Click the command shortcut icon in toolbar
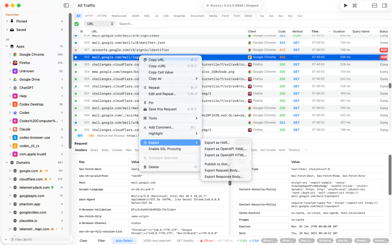This screenshot has height=245, width=392. [355, 6]
